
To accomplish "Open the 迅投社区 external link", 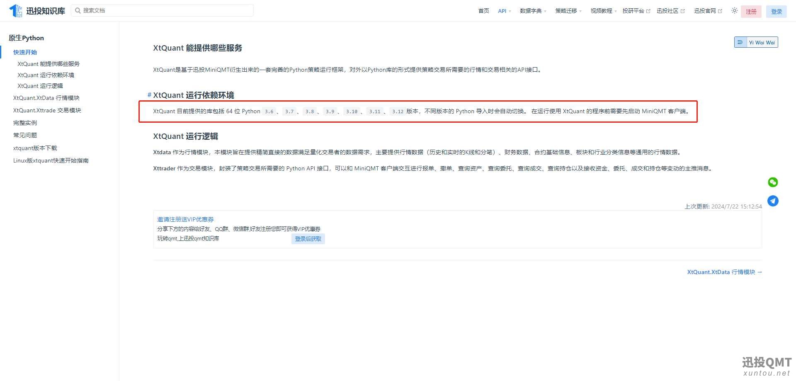I will click(x=671, y=11).
